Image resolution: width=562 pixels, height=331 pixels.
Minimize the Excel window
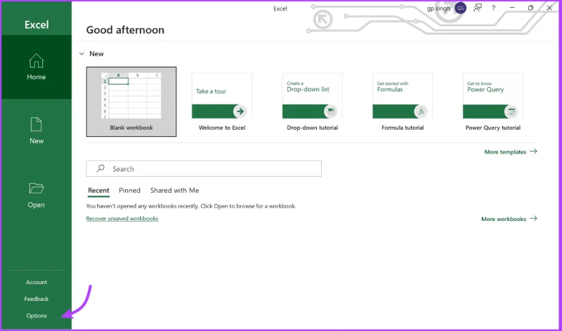coord(512,8)
